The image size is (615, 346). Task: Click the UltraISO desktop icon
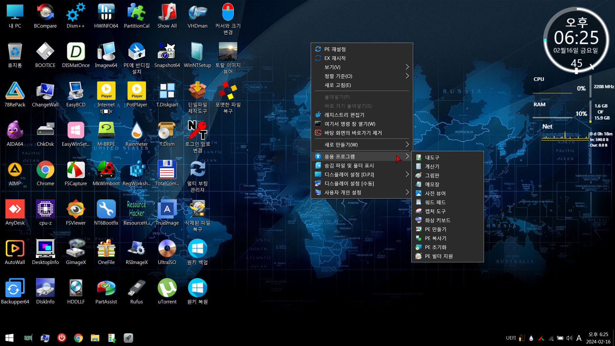[x=167, y=252]
